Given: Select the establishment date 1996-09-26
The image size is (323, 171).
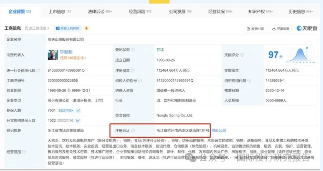Looking at the screenshot, I should pos(166,60).
